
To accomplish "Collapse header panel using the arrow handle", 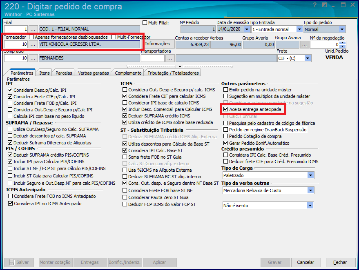I will pyautogui.click(x=180, y=66).
